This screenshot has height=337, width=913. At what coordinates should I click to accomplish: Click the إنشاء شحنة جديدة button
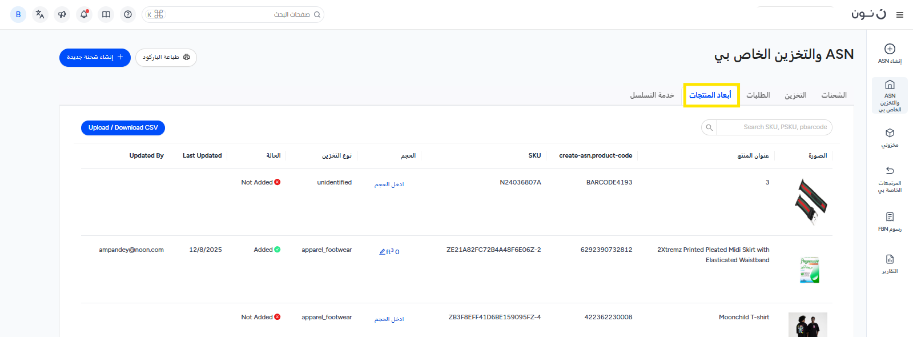coord(95,58)
